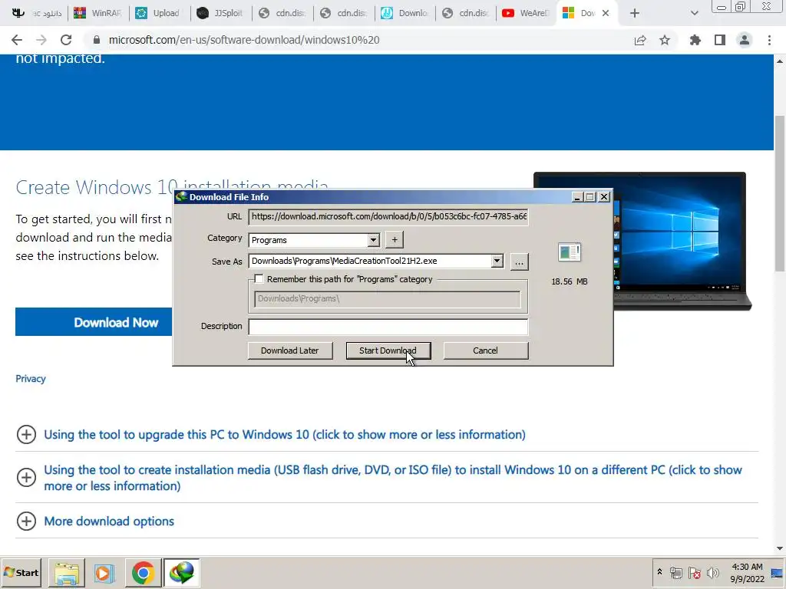Switch to the first Arabic-titled tab
This screenshot has height=589, width=786.
[x=37, y=13]
